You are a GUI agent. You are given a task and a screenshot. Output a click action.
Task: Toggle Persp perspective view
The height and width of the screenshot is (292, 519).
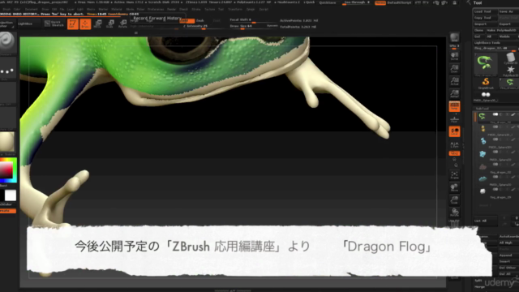pyautogui.click(x=454, y=106)
